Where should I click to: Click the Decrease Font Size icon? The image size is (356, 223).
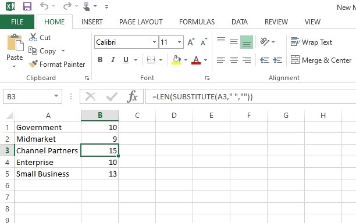pos(204,42)
